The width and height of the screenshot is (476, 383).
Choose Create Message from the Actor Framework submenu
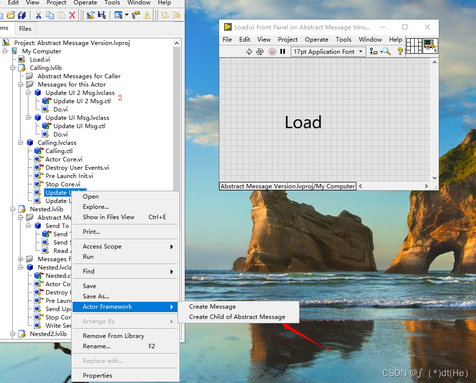coord(213,307)
